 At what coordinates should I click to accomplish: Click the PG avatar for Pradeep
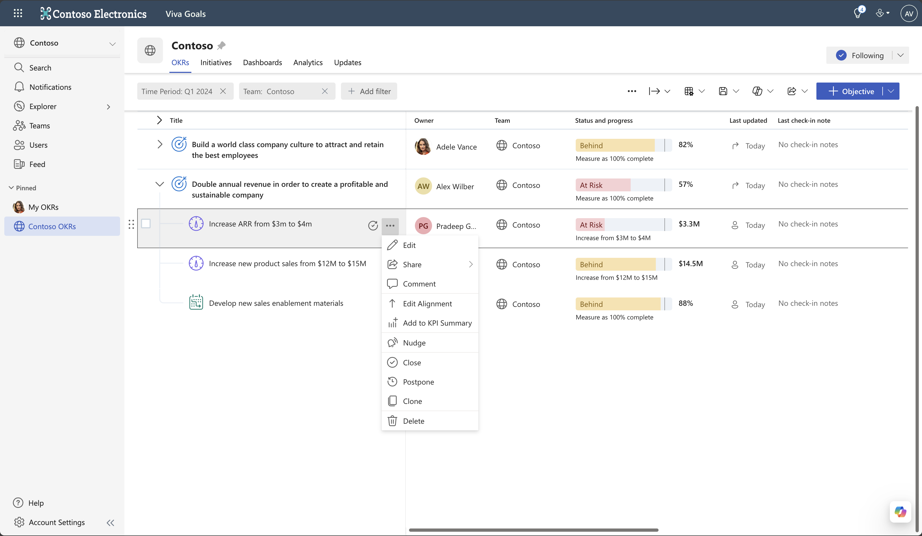[423, 226]
